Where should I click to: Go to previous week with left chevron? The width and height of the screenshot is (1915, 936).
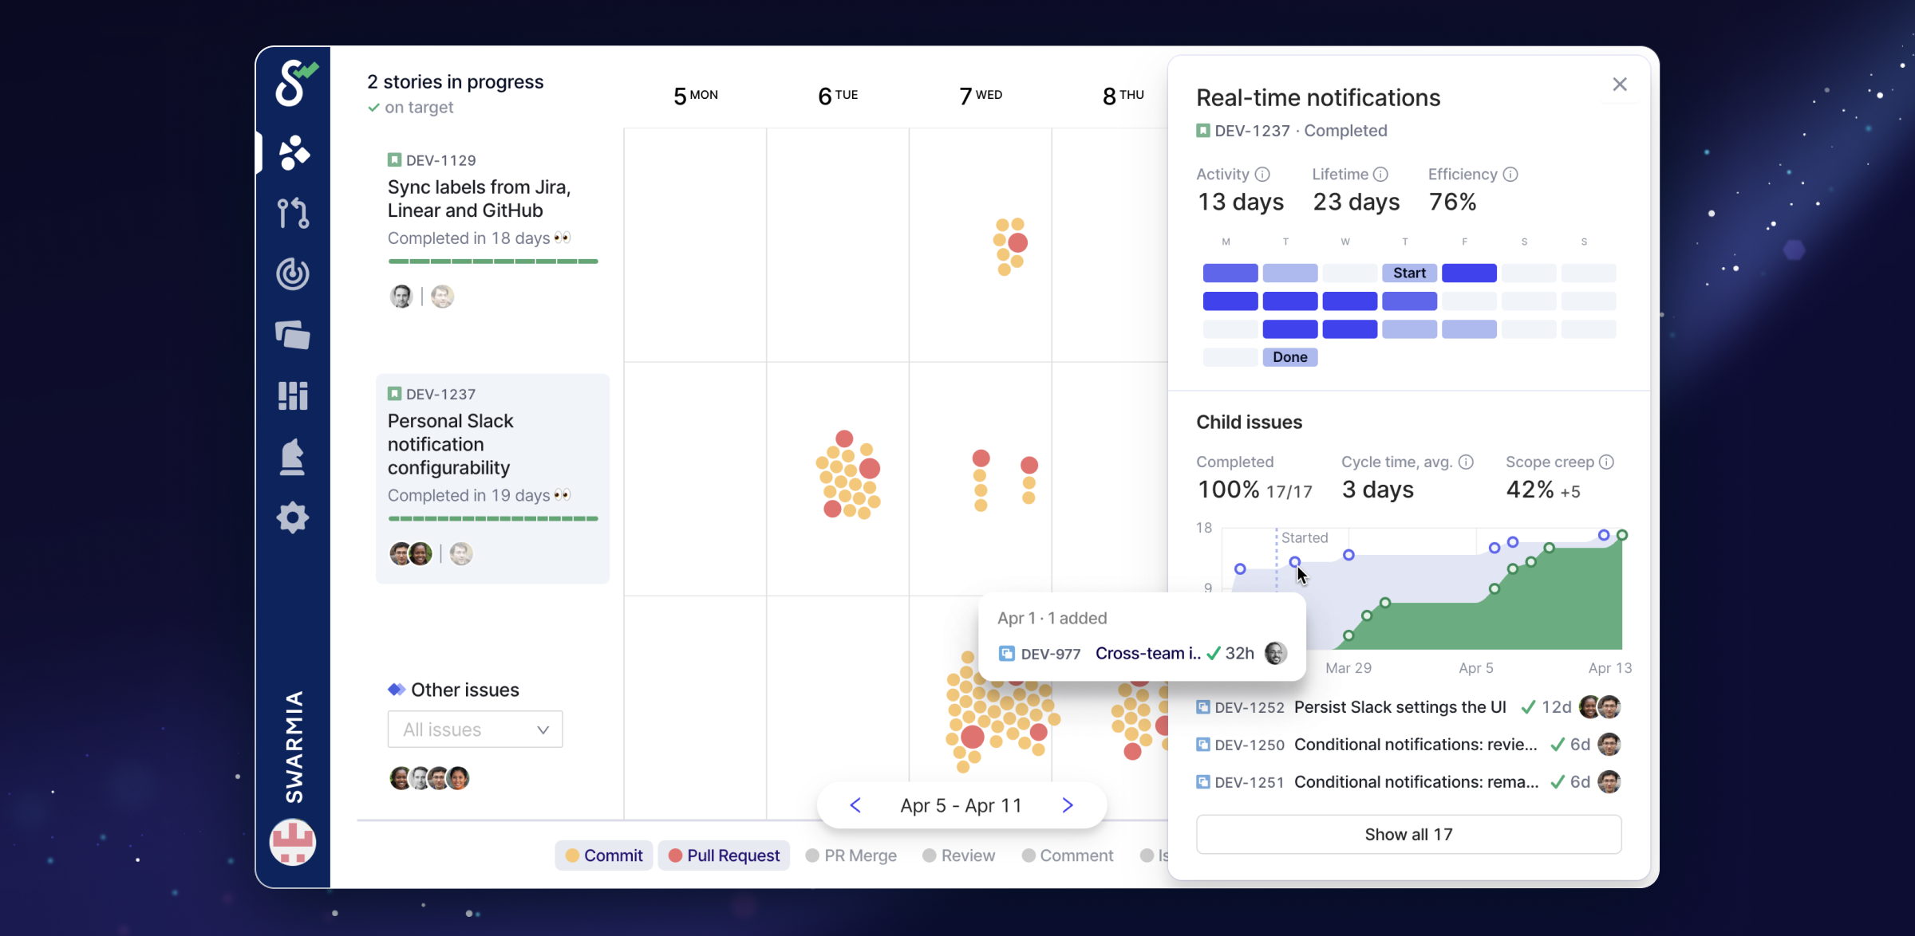(855, 805)
